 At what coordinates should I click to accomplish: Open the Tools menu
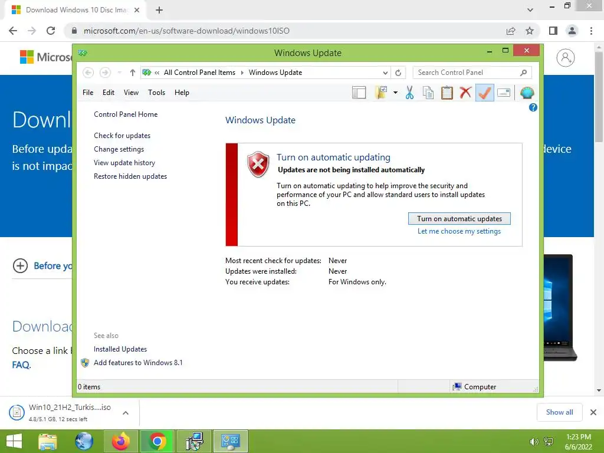point(156,93)
